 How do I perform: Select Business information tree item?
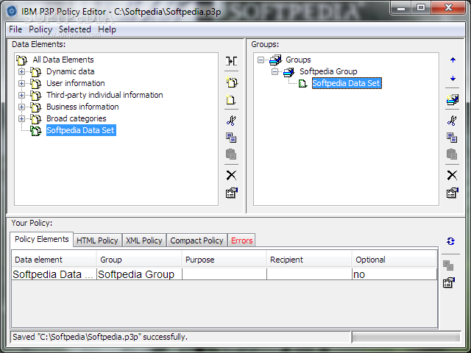click(x=82, y=107)
